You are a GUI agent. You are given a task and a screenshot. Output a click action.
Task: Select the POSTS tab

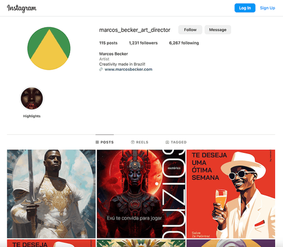point(105,142)
